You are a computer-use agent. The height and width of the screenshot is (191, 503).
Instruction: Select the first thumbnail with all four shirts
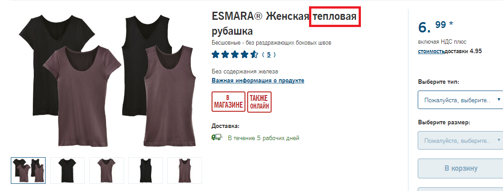click(28, 170)
